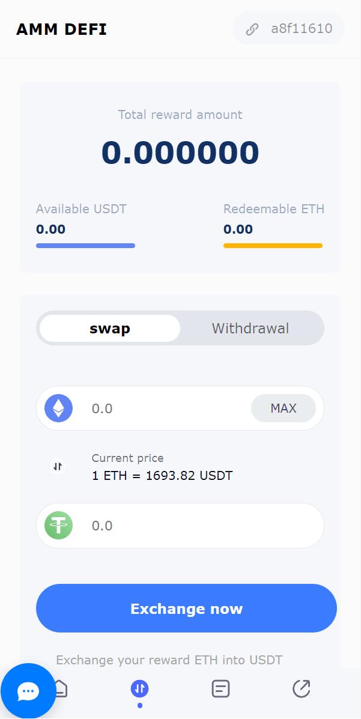The width and height of the screenshot is (361, 719).
Task: Open the share navigation icon
Action: (x=301, y=688)
